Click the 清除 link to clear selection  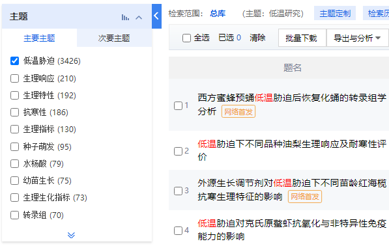pos(257,38)
